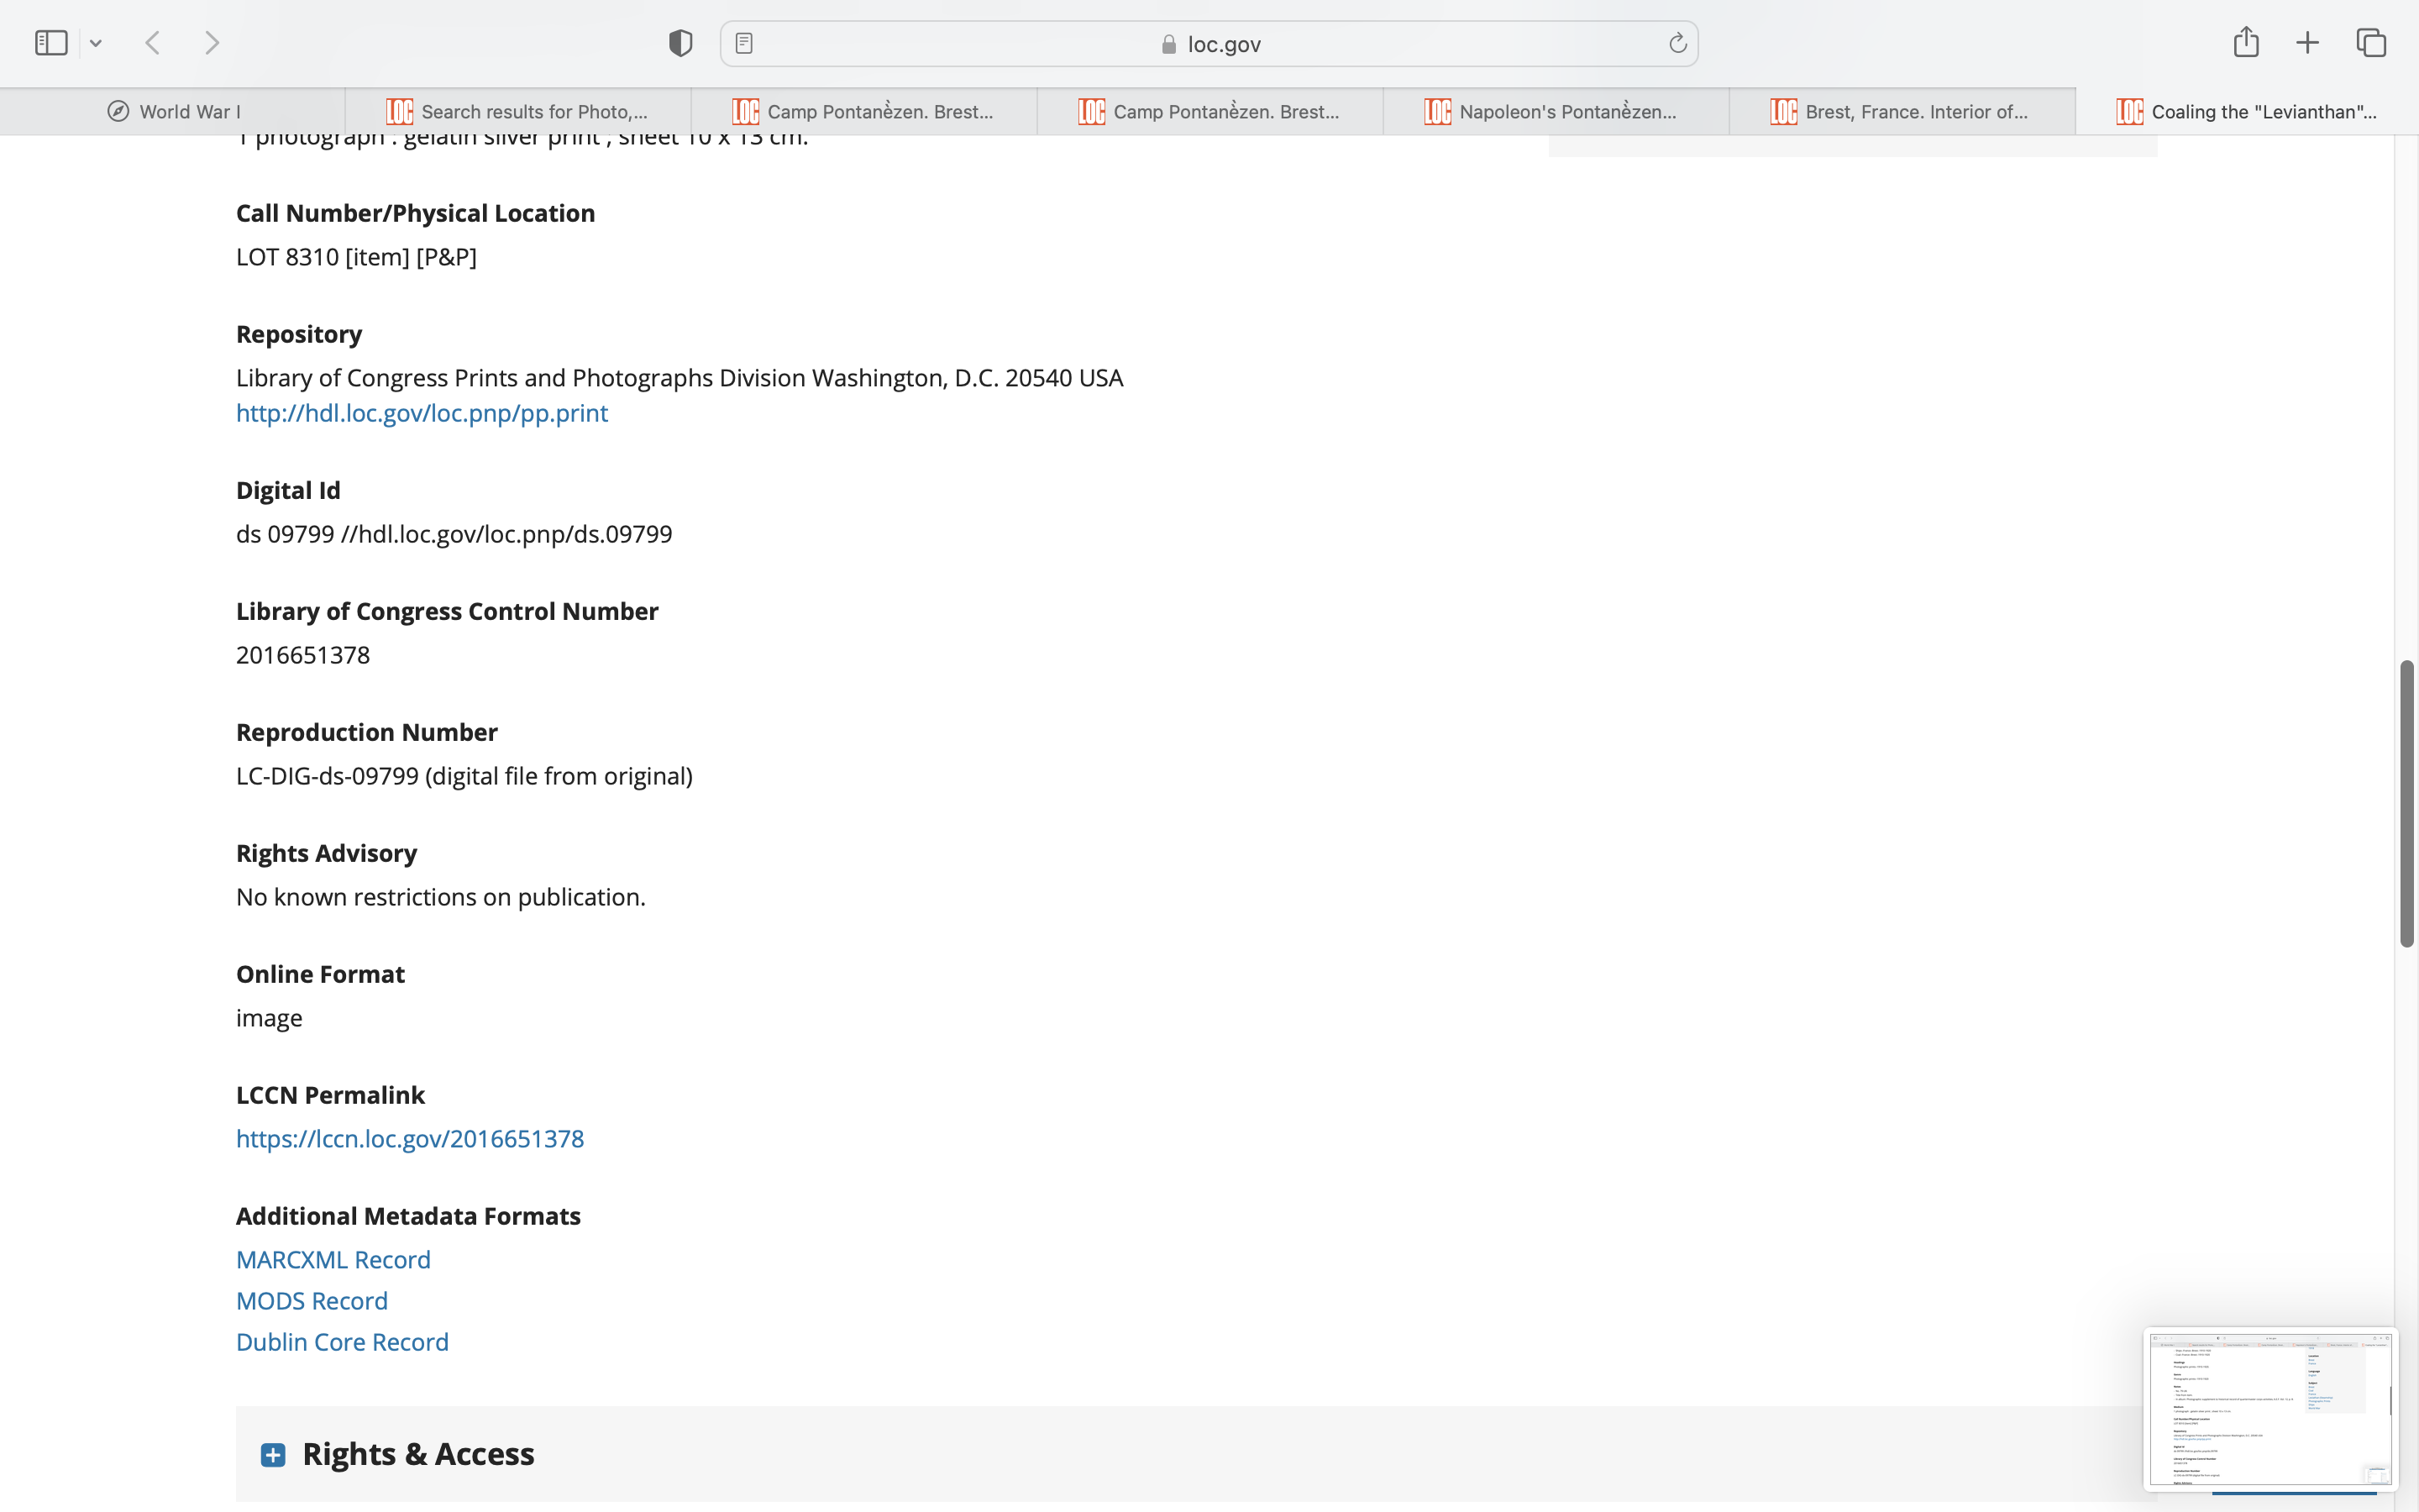Open the hdl.loc.gov pp.print link
This screenshot has height=1512, width=2419.
point(421,413)
